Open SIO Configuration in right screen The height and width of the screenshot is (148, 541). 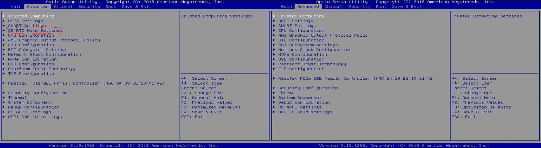pos(301,40)
